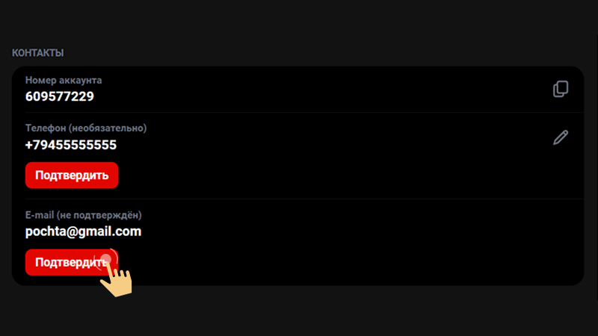Confirm phone number with Подтвердить button

coord(72,175)
